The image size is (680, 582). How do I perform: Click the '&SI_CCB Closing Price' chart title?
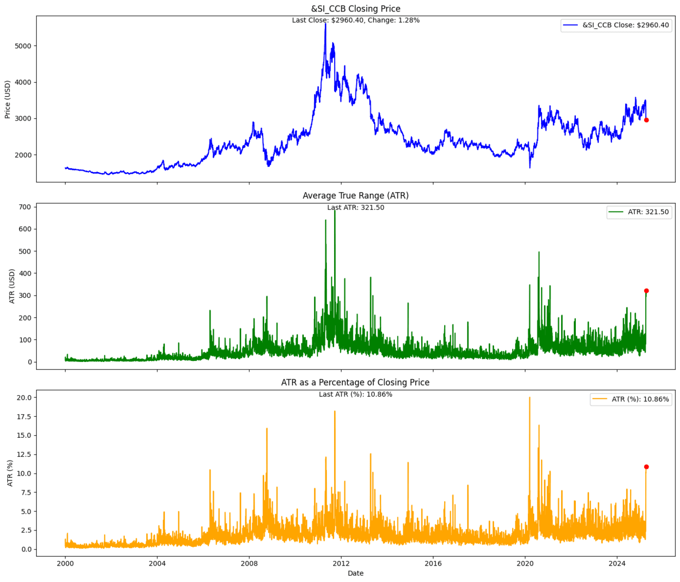(x=356, y=8)
